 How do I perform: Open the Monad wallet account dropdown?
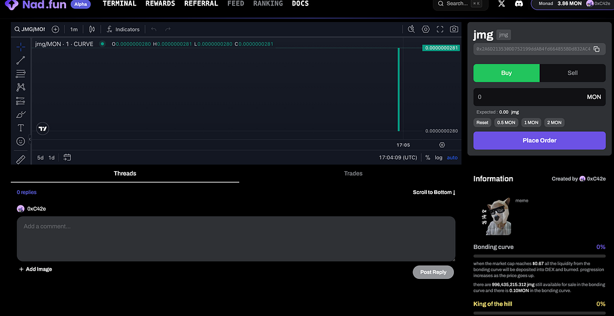(x=573, y=4)
